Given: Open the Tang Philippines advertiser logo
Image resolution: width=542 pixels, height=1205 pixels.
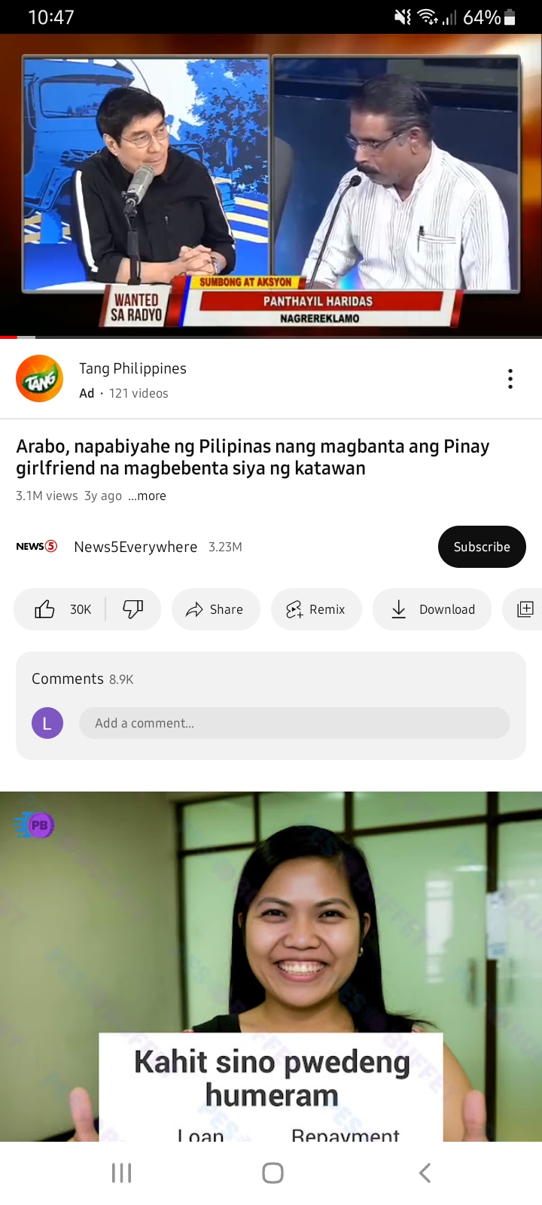Looking at the screenshot, I should 39,379.
